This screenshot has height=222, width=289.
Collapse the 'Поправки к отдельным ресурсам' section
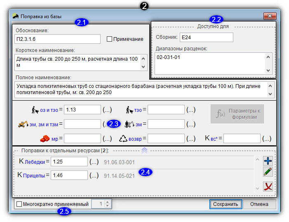[x=144, y=151]
